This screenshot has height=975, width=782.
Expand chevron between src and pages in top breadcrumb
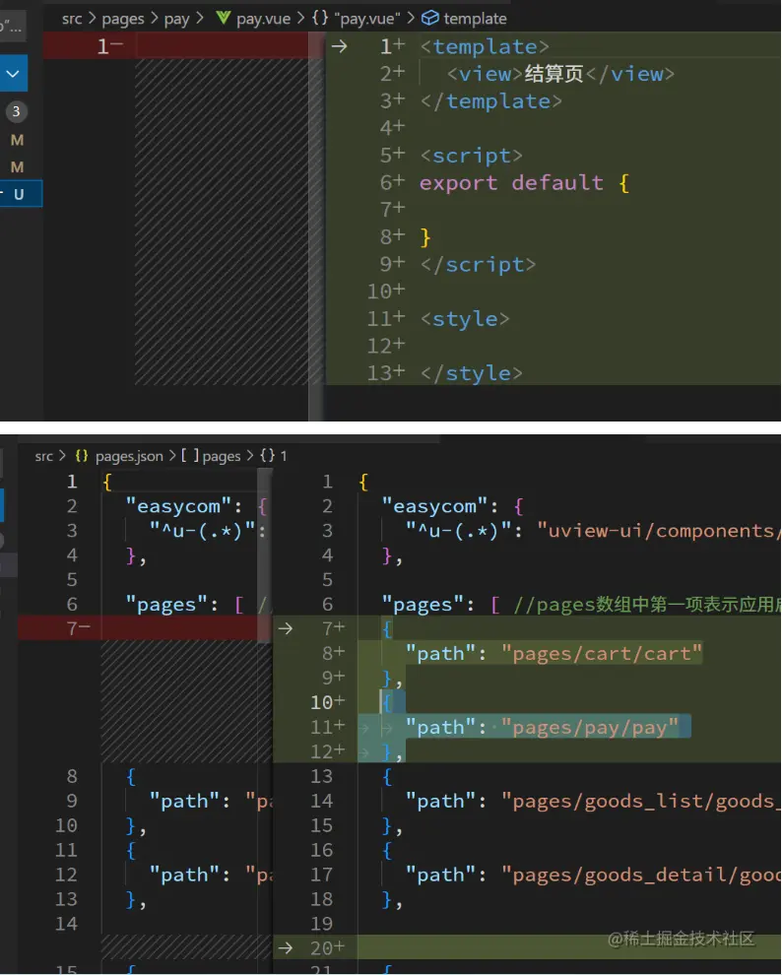pyautogui.click(x=92, y=19)
